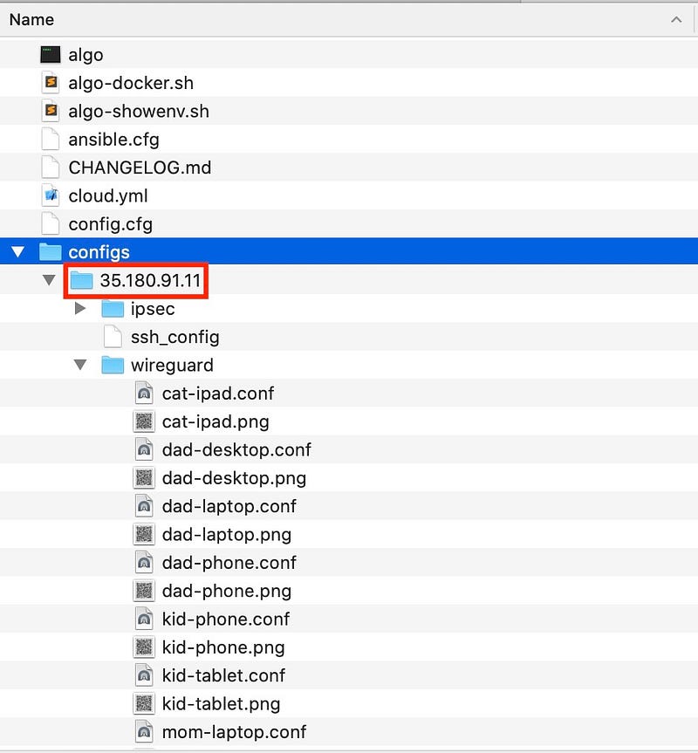
Task: Collapse the 35.180.91.11 folder triangle
Action: tap(50, 280)
